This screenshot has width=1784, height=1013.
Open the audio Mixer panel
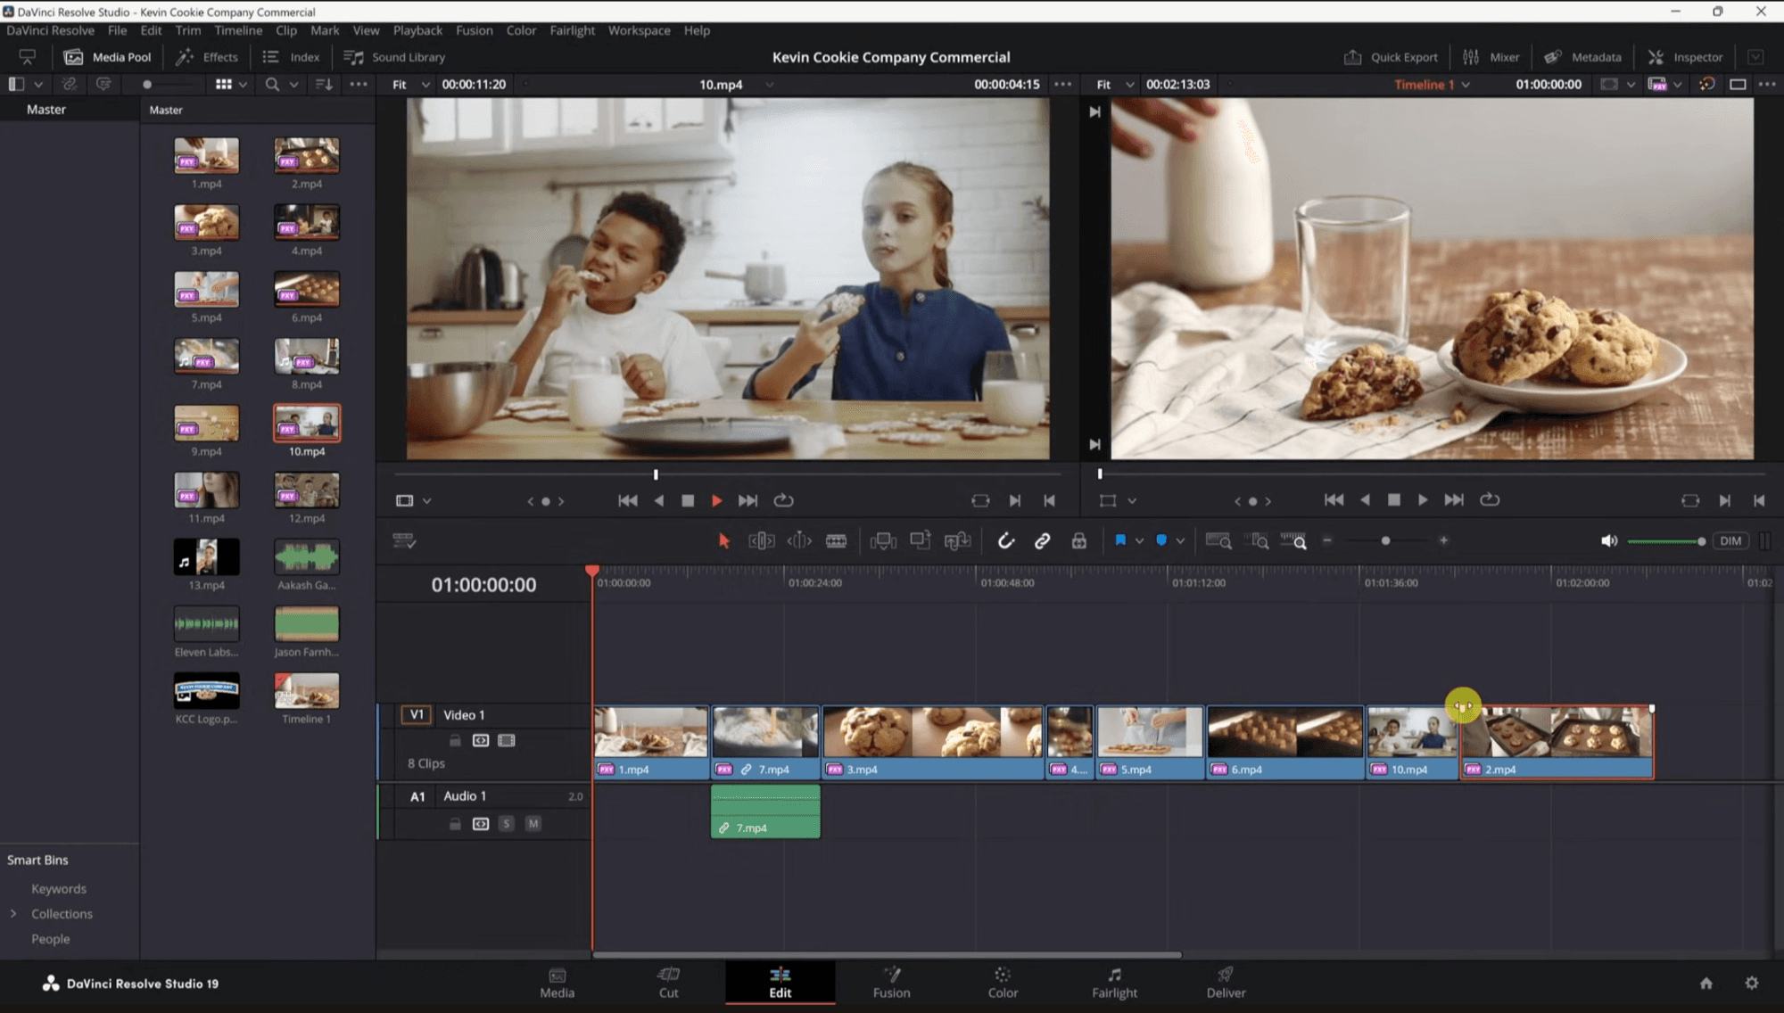pyautogui.click(x=1491, y=57)
